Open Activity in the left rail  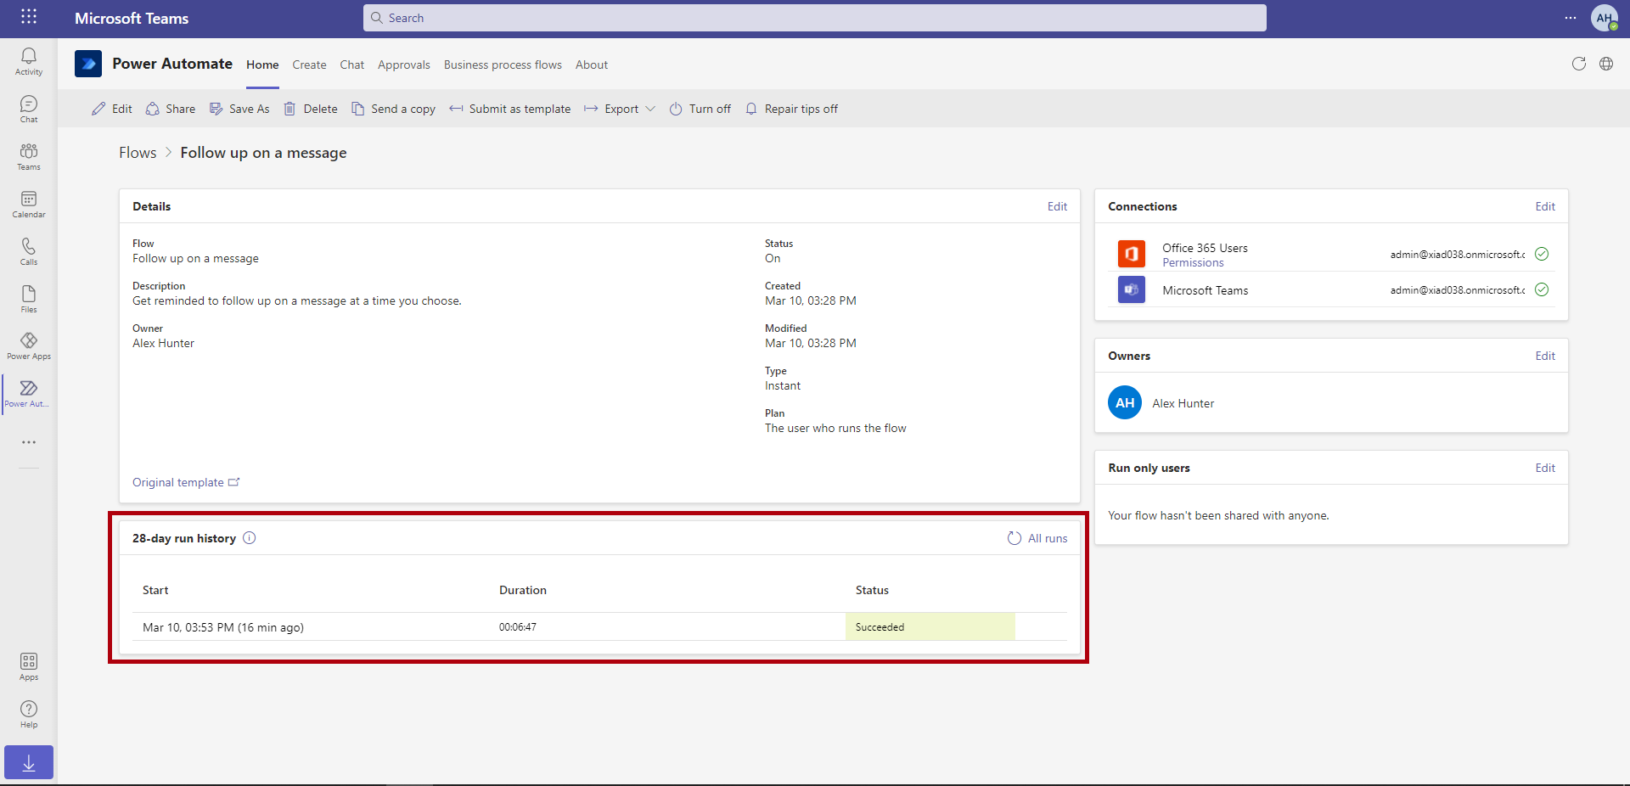point(29,61)
